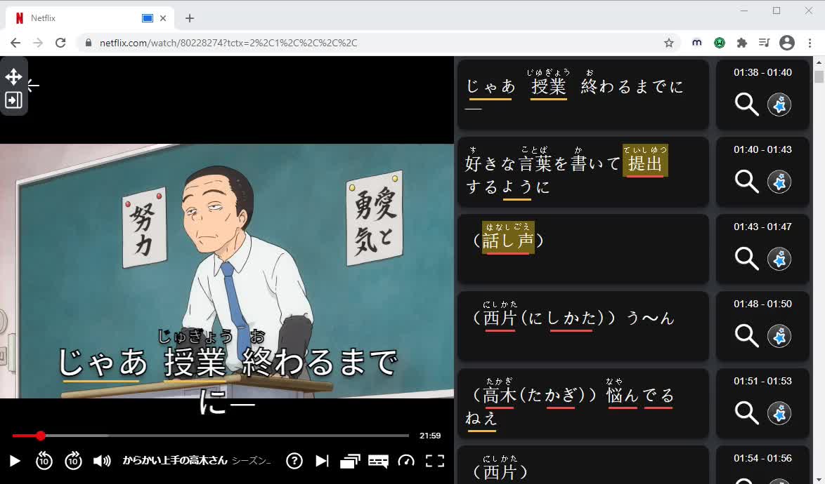
Task: Click the remaining time 21:59
Action: click(430, 436)
